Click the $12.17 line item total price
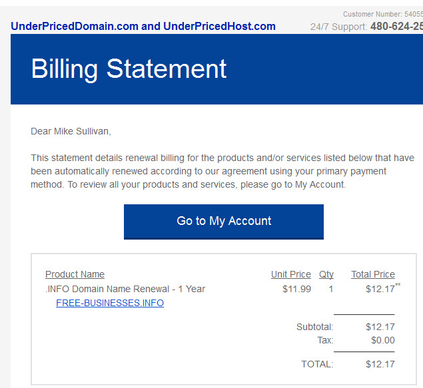The image size is (423, 388). coord(380,289)
